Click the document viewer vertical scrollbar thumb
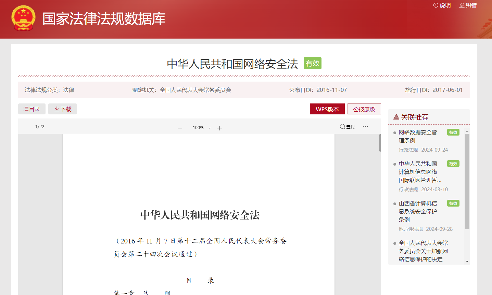The width and height of the screenshot is (492, 295). pyautogui.click(x=380, y=143)
